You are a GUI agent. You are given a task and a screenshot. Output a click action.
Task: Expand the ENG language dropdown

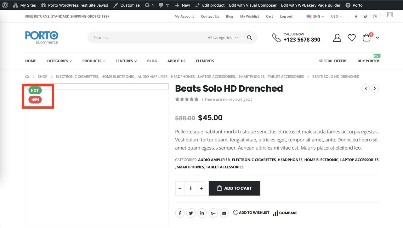click(x=315, y=16)
